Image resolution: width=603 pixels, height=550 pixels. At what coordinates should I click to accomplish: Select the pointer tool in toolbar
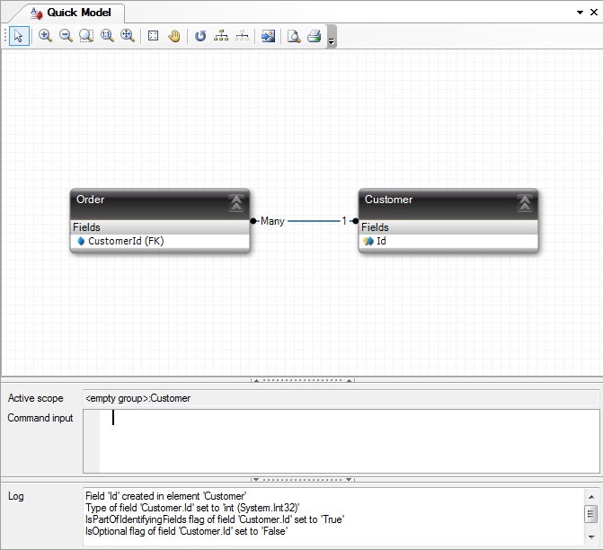click(20, 36)
